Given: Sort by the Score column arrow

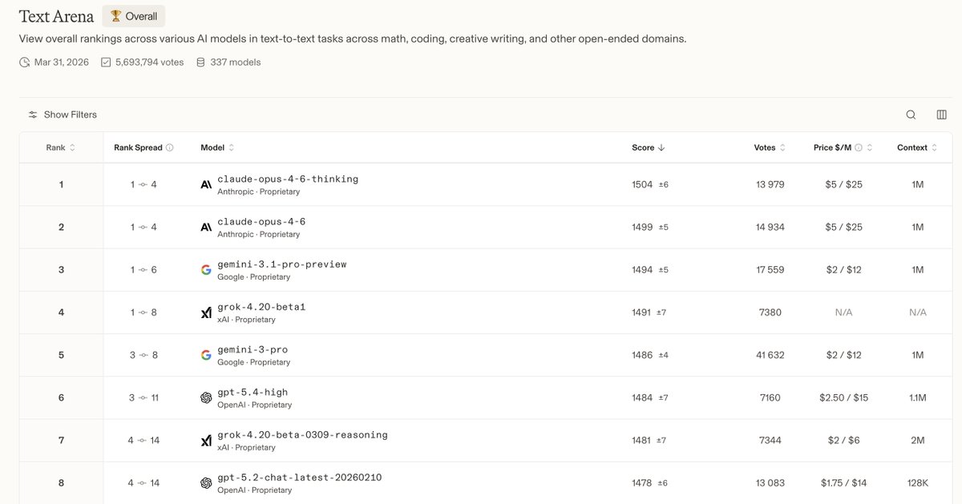Looking at the screenshot, I should tap(661, 147).
